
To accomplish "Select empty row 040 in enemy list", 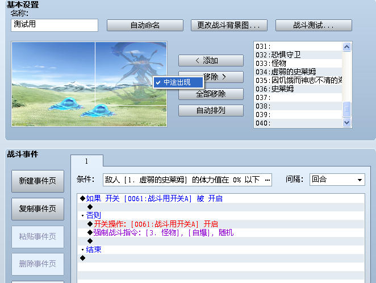I will 298,123.
